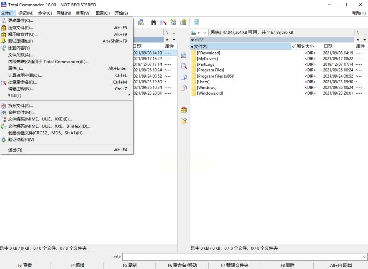Select 测试压缩包(I) test archive menu entry
The image size is (368, 269).
click(x=67, y=41)
